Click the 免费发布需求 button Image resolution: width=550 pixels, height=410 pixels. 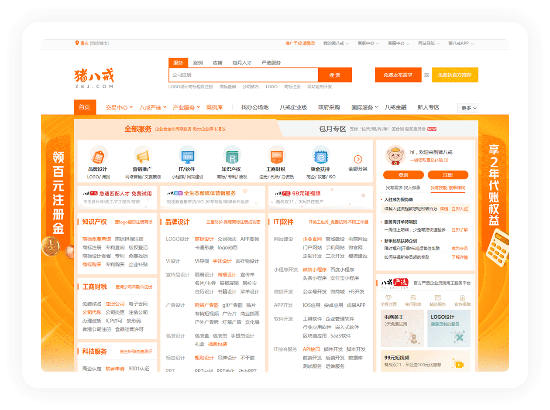tap(398, 75)
